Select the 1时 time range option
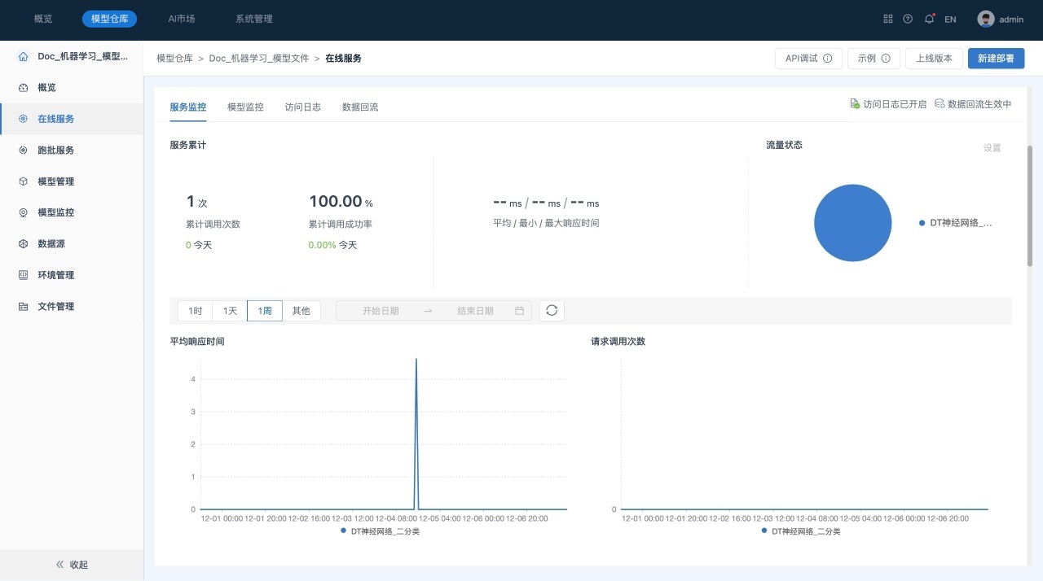The width and height of the screenshot is (1043, 581). pos(196,311)
